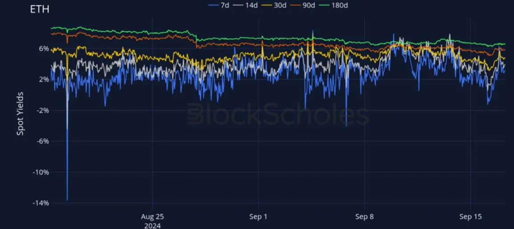The image size is (514, 229).
Task: Click the Aug 25 2024 date label
Action: [x=153, y=221]
